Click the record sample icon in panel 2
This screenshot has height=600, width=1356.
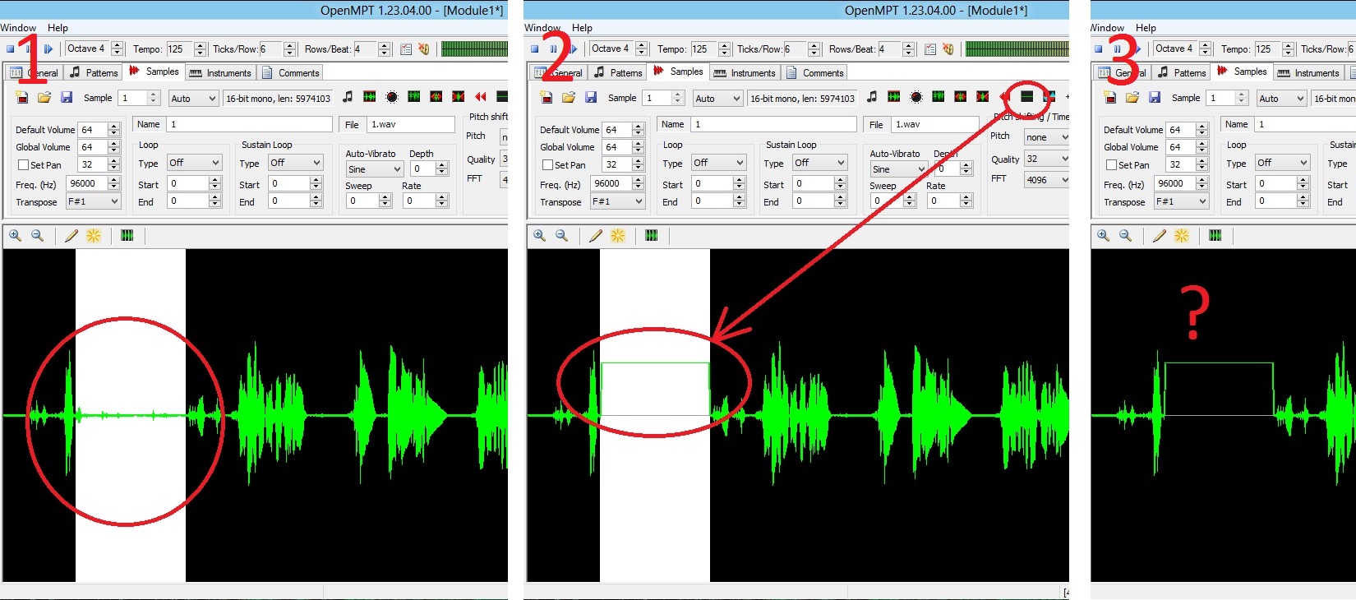[916, 97]
